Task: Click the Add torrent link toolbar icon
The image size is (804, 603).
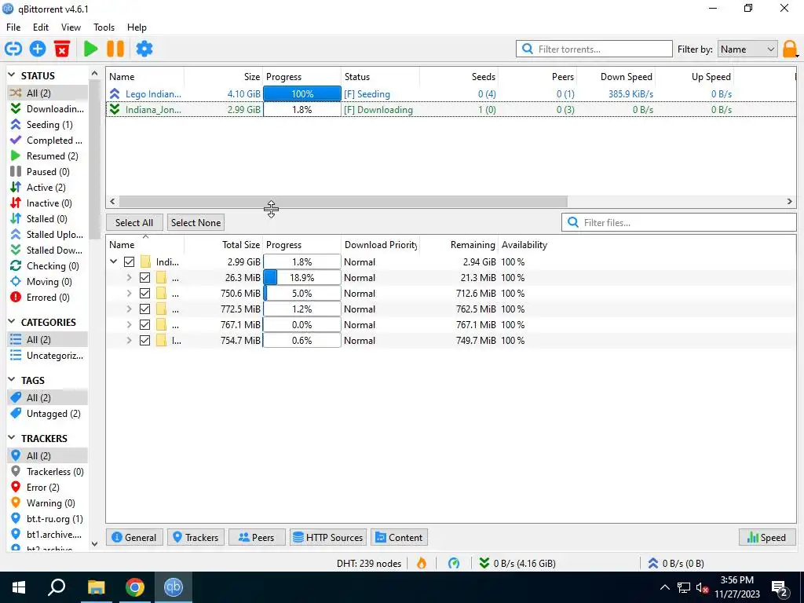Action: click(13, 49)
